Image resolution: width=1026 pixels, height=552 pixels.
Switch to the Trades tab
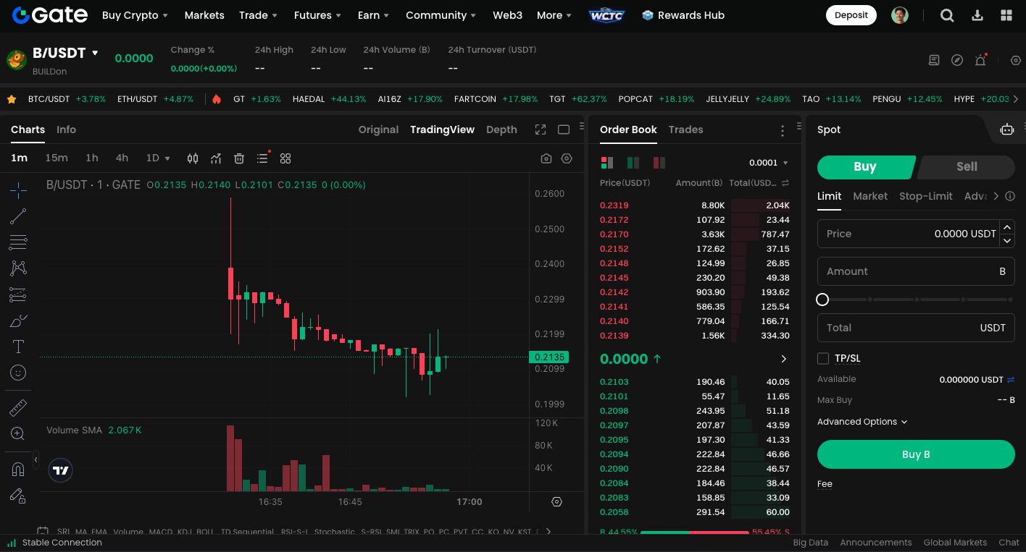coord(685,129)
